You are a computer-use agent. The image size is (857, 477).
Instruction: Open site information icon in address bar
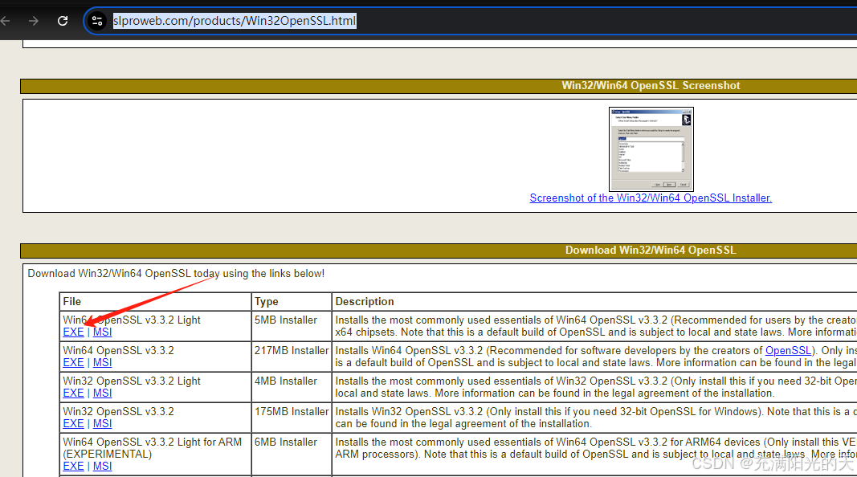click(97, 21)
